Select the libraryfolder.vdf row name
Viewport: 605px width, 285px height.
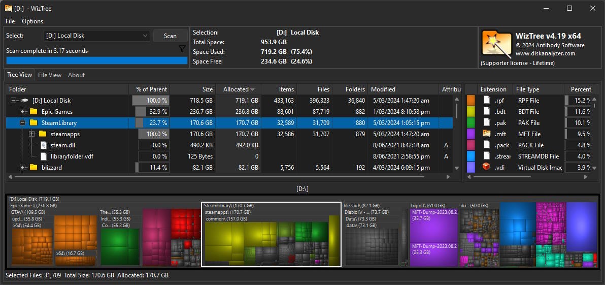[72, 156]
